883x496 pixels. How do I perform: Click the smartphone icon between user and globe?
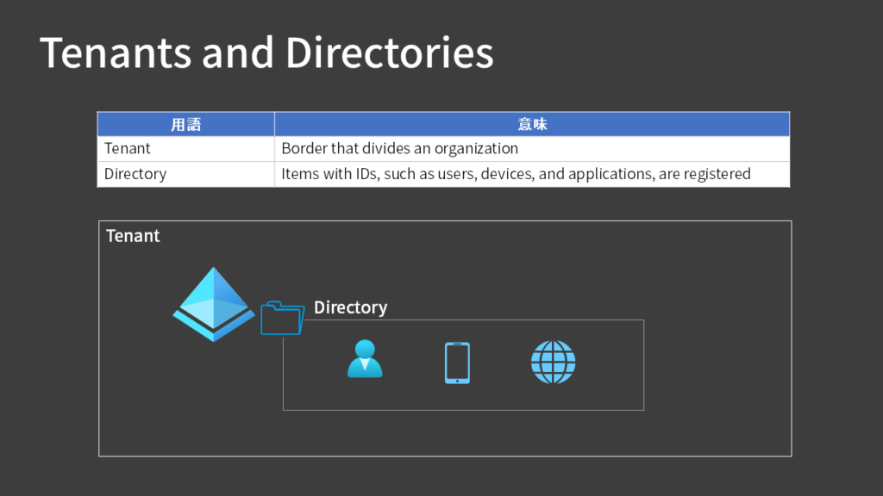[455, 362]
